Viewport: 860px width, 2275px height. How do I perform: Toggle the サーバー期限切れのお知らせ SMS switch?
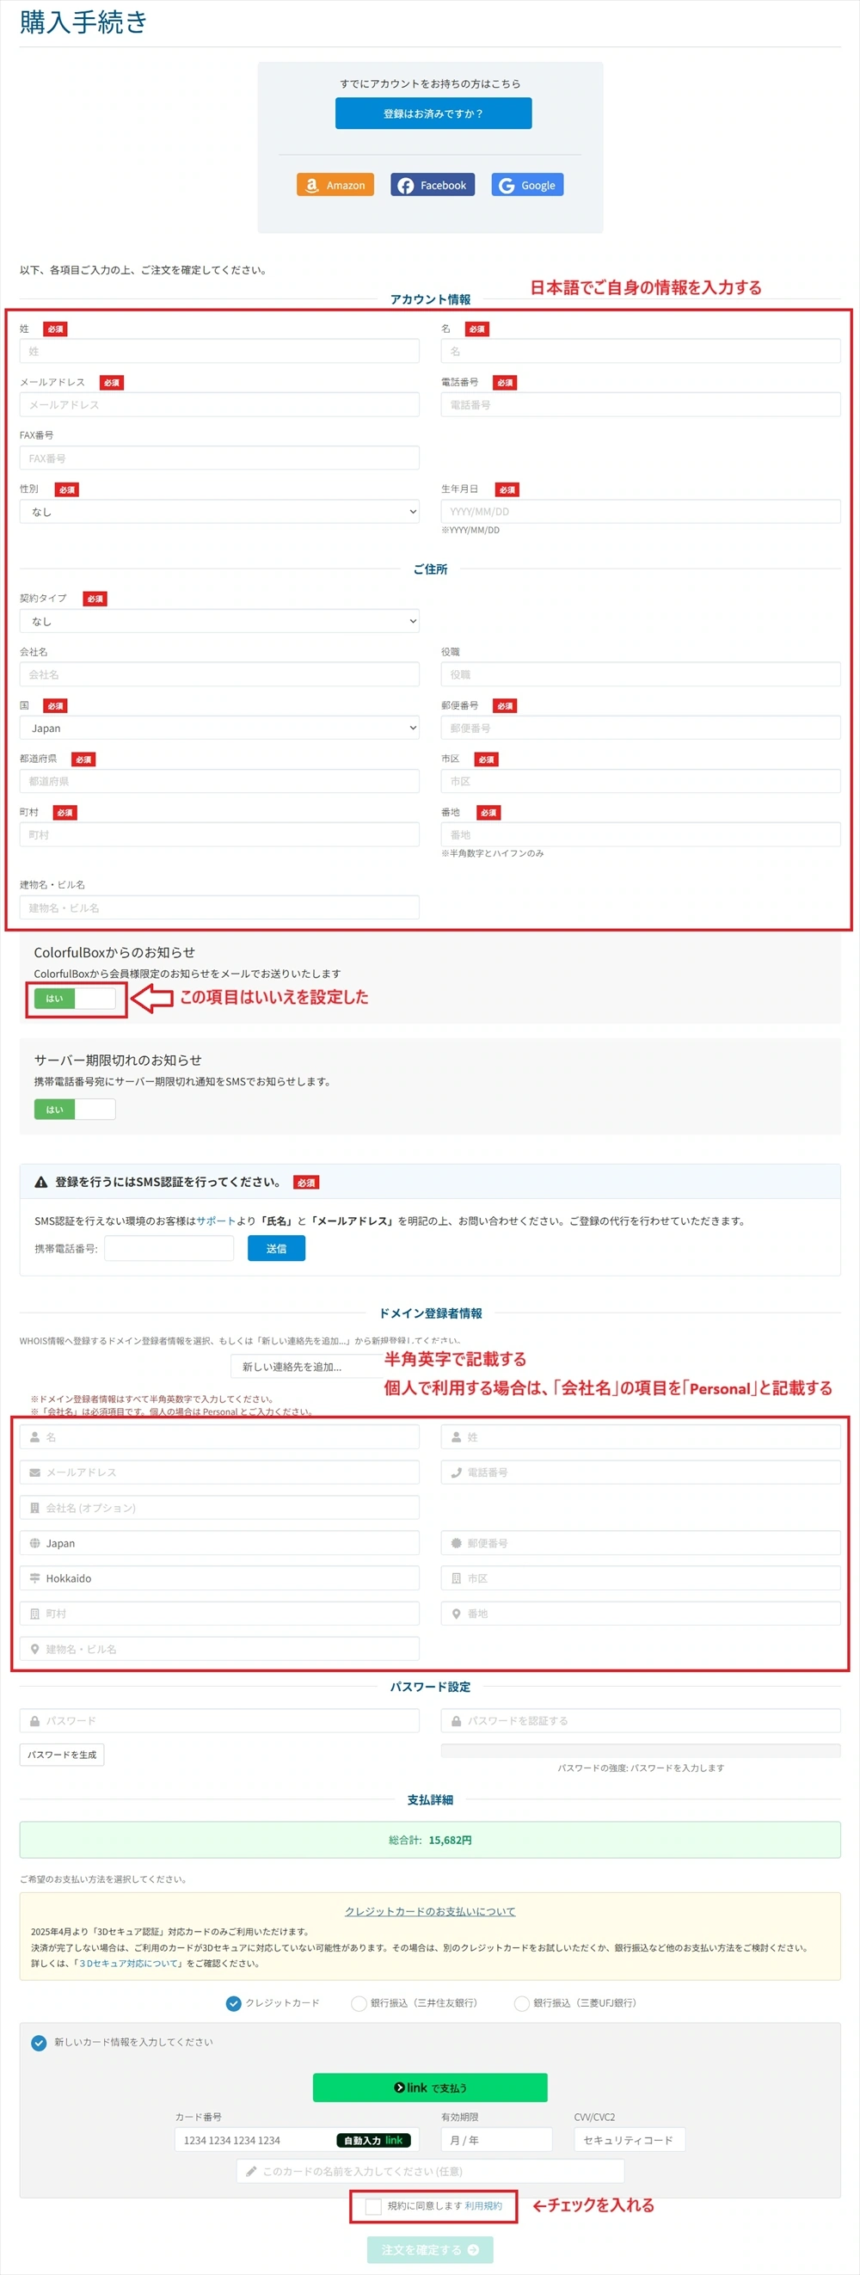[75, 1110]
